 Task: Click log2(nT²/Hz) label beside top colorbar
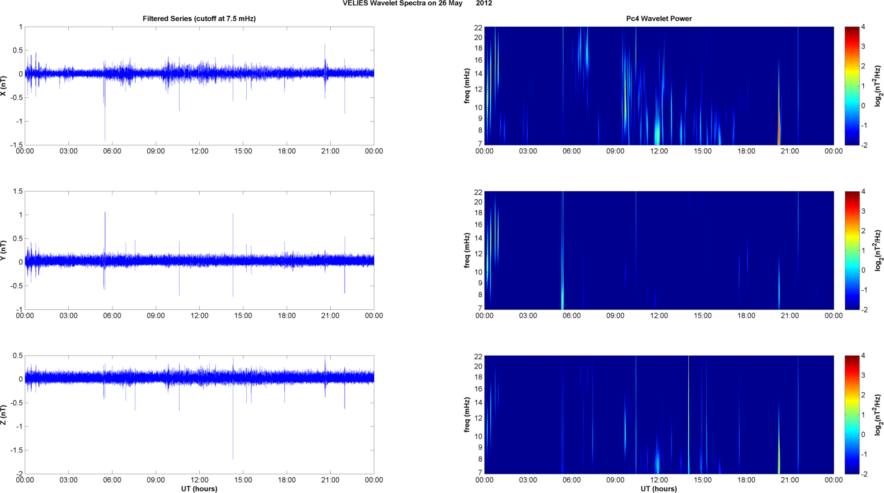[878, 86]
